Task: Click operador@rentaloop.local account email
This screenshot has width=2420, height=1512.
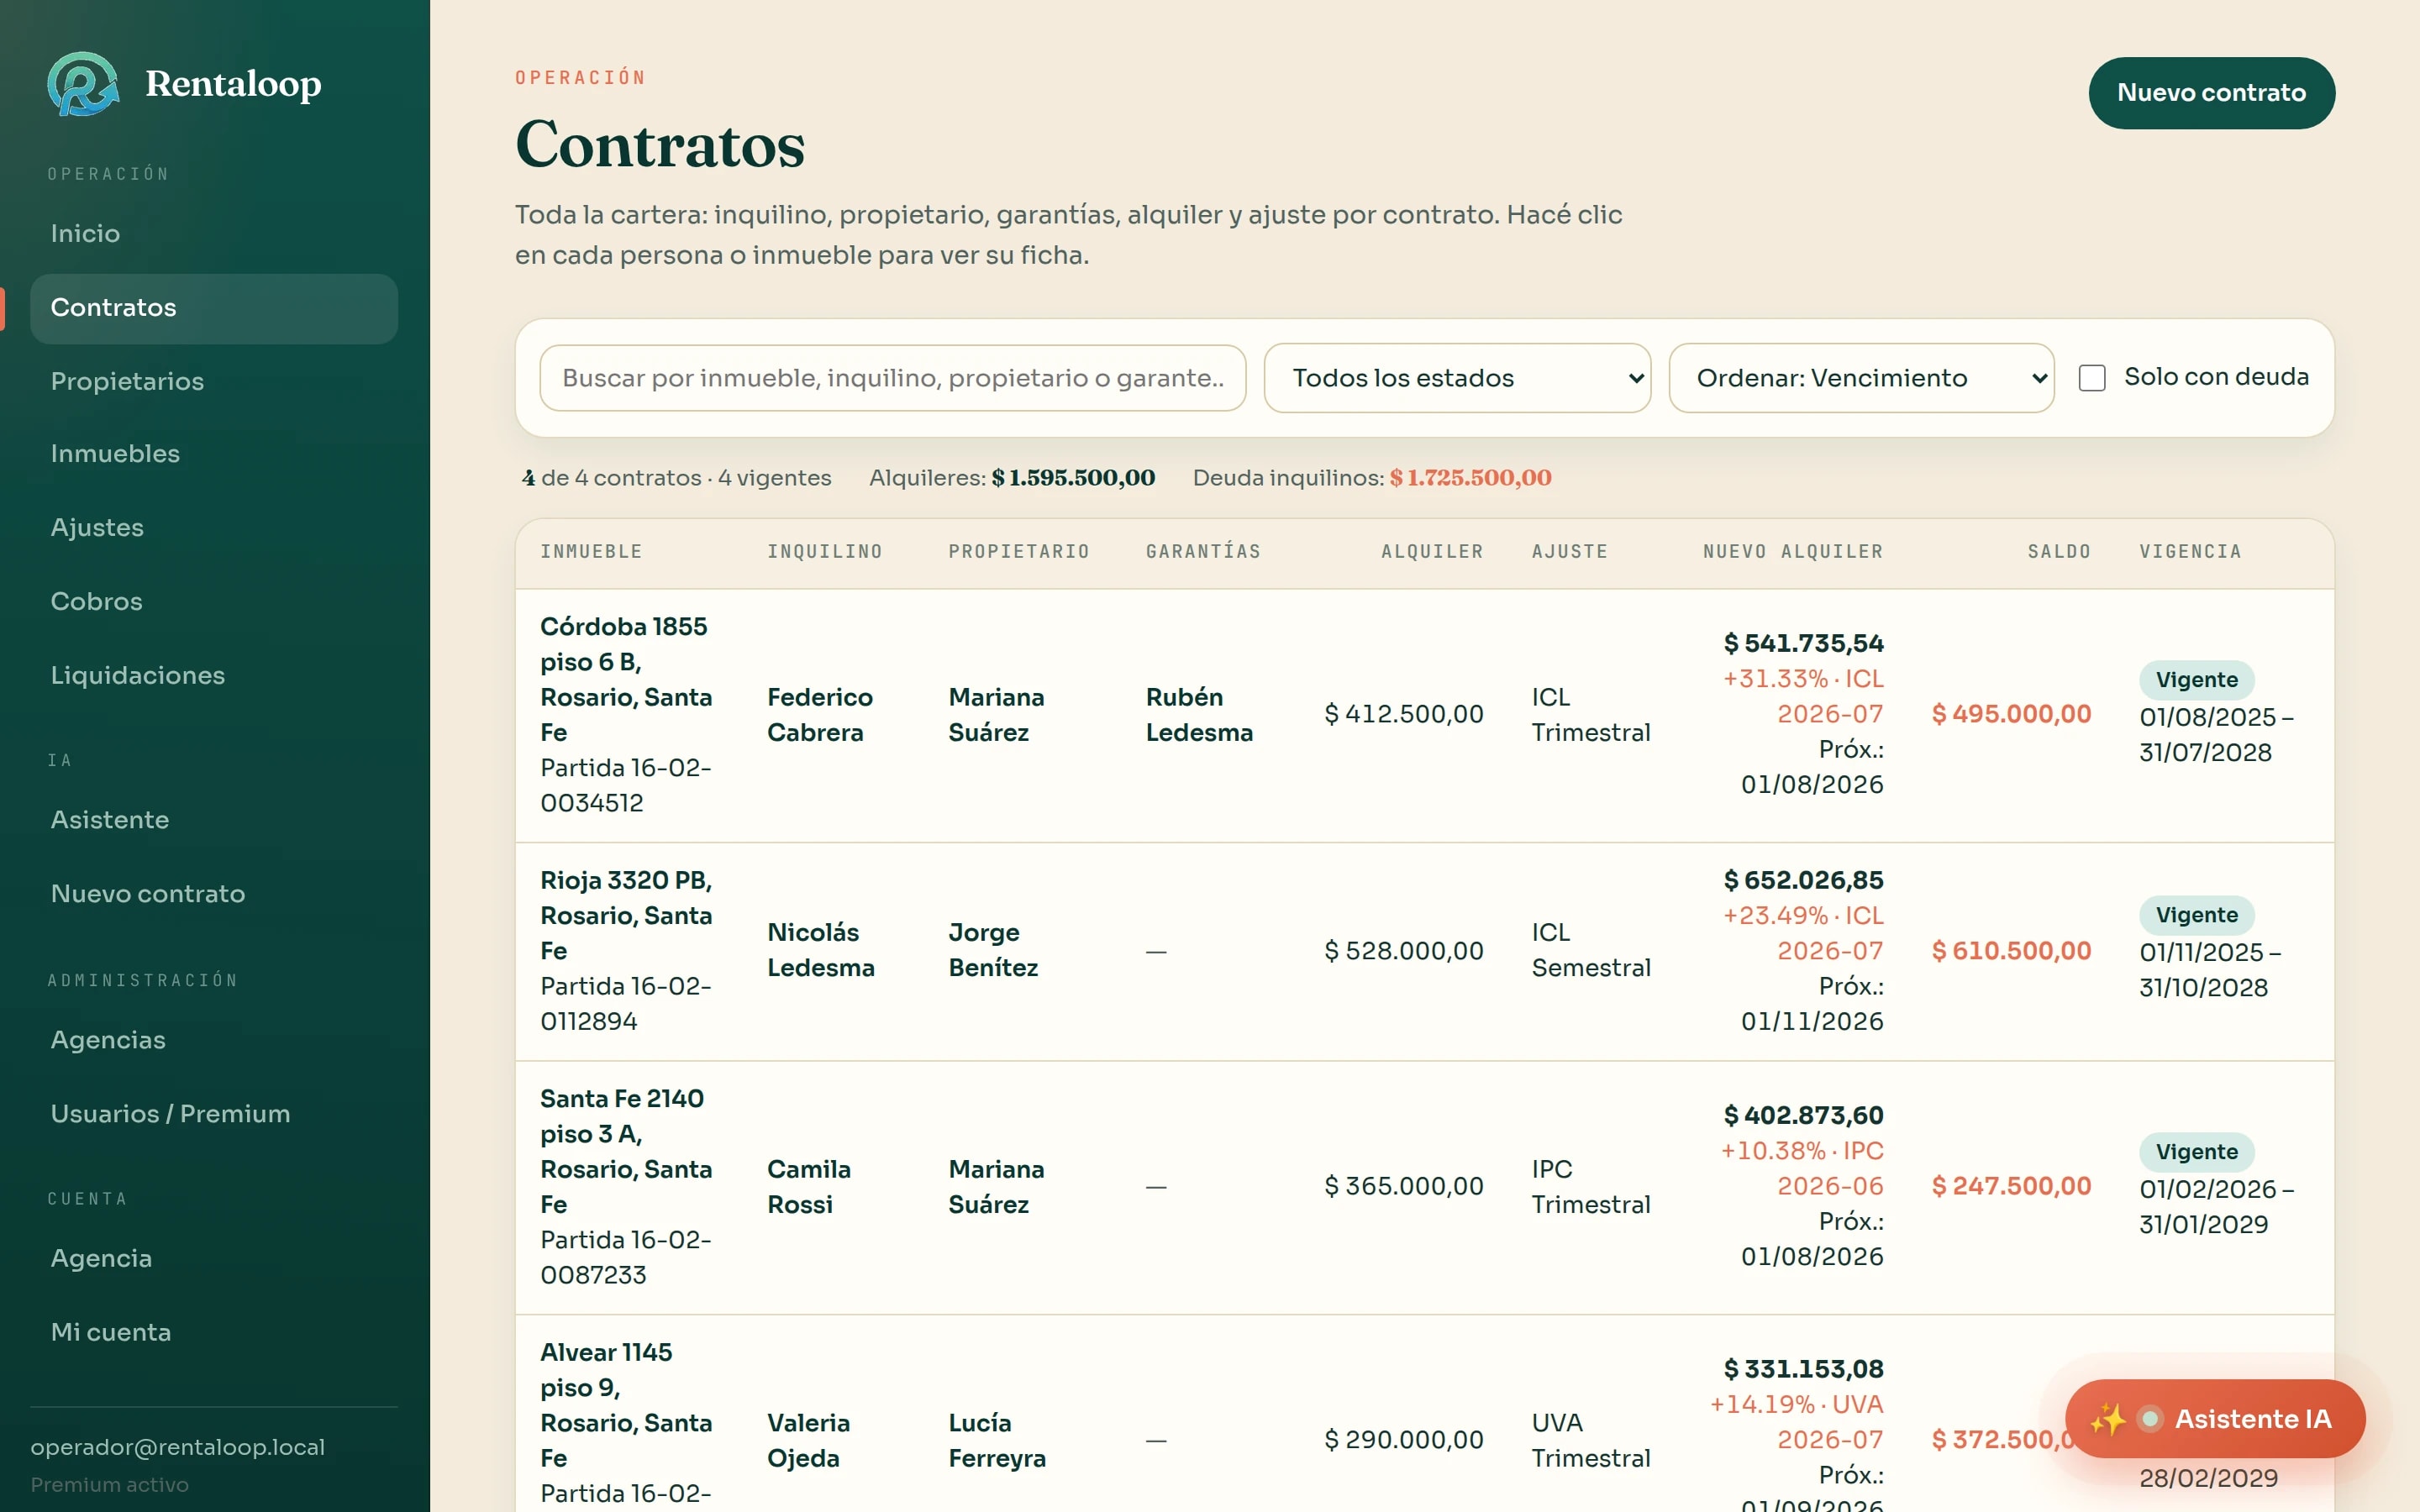Action: 178,1447
